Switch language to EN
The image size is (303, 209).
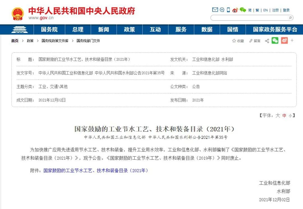265,10
